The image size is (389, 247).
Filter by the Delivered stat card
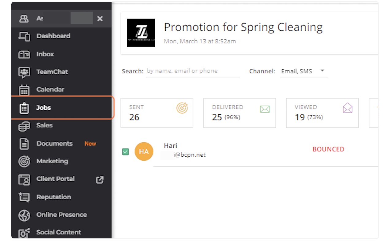[x=239, y=113]
